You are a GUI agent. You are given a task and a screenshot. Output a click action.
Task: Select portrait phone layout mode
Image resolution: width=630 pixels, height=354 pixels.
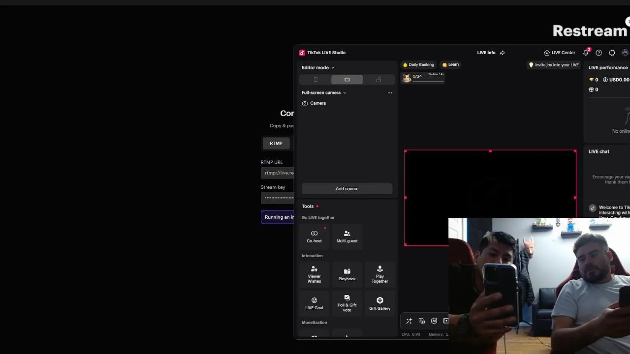[315, 80]
